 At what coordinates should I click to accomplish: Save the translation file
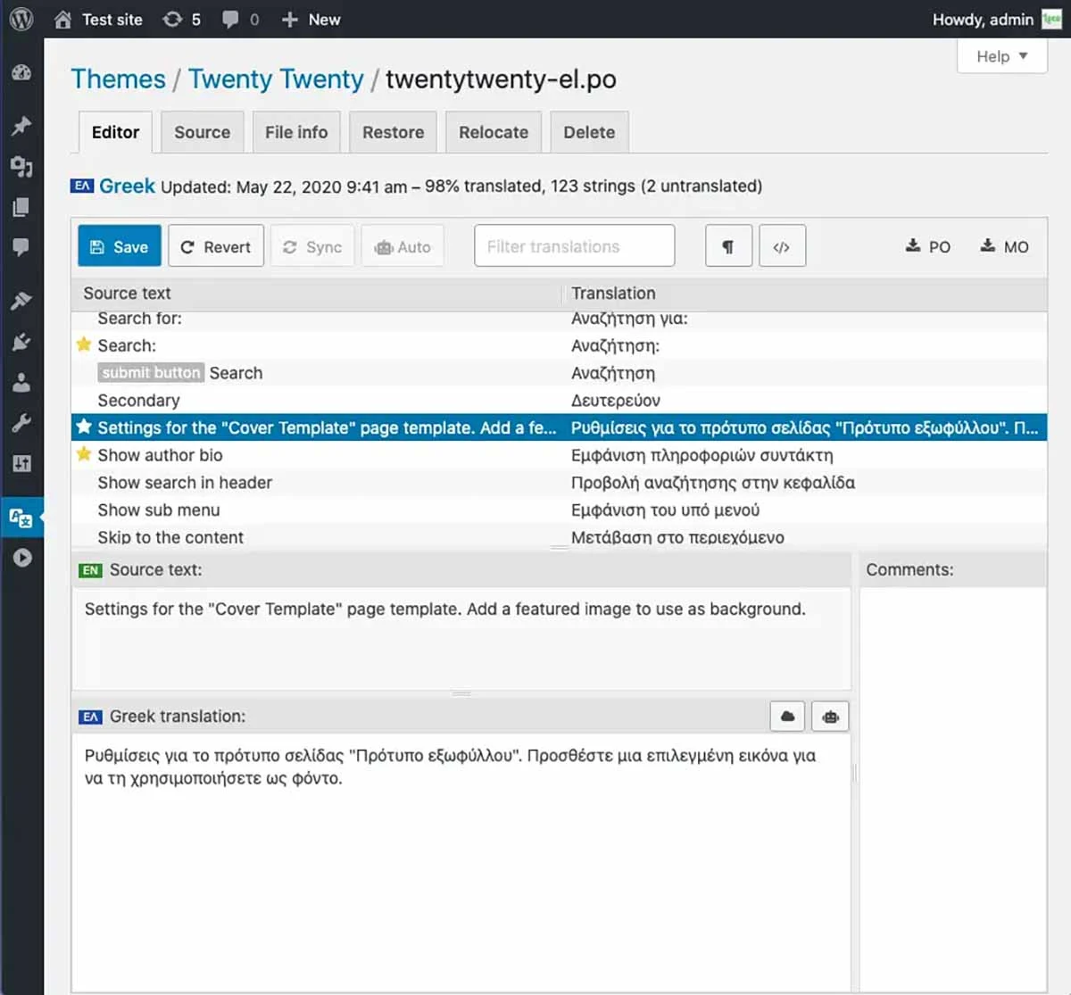pyautogui.click(x=120, y=246)
